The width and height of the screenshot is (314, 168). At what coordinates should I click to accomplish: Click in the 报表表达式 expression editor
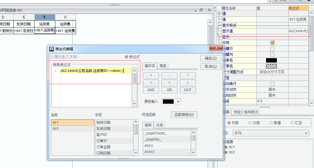pyautogui.click(x=96, y=87)
